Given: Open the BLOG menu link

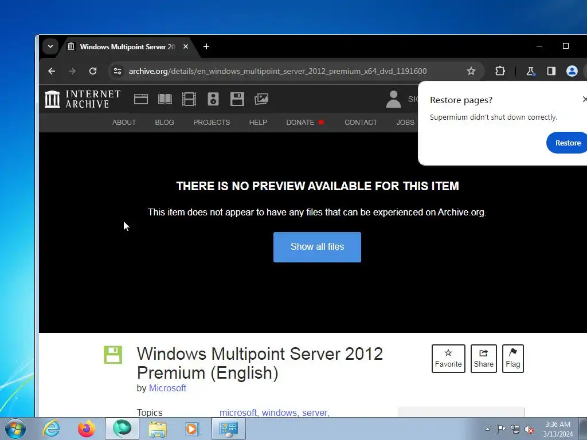Looking at the screenshot, I should point(165,123).
